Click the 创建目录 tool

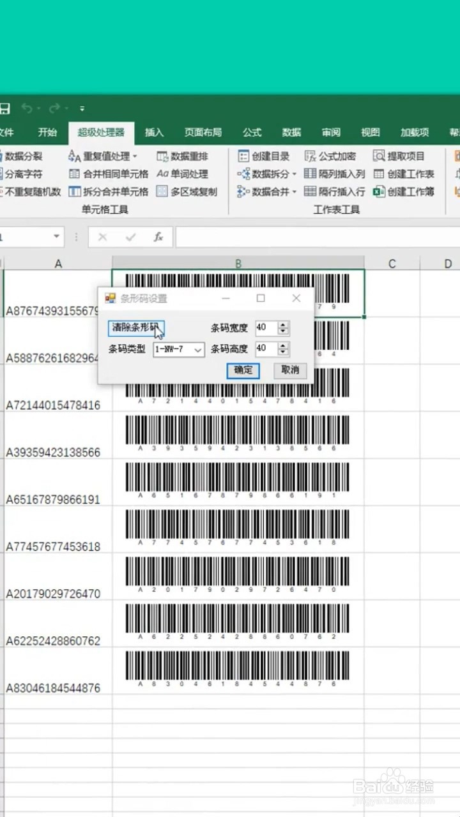point(263,156)
